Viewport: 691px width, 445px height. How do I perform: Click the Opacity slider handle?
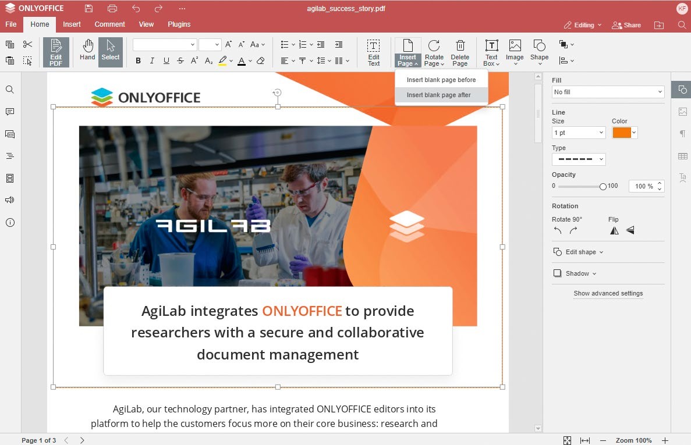[603, 187]
